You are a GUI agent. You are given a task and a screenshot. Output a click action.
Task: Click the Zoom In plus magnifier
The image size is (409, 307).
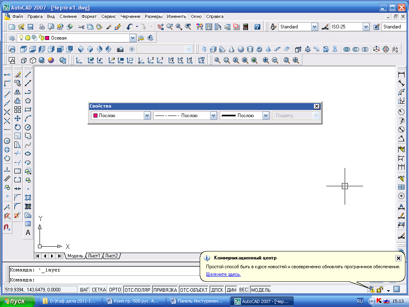point(266,60)
